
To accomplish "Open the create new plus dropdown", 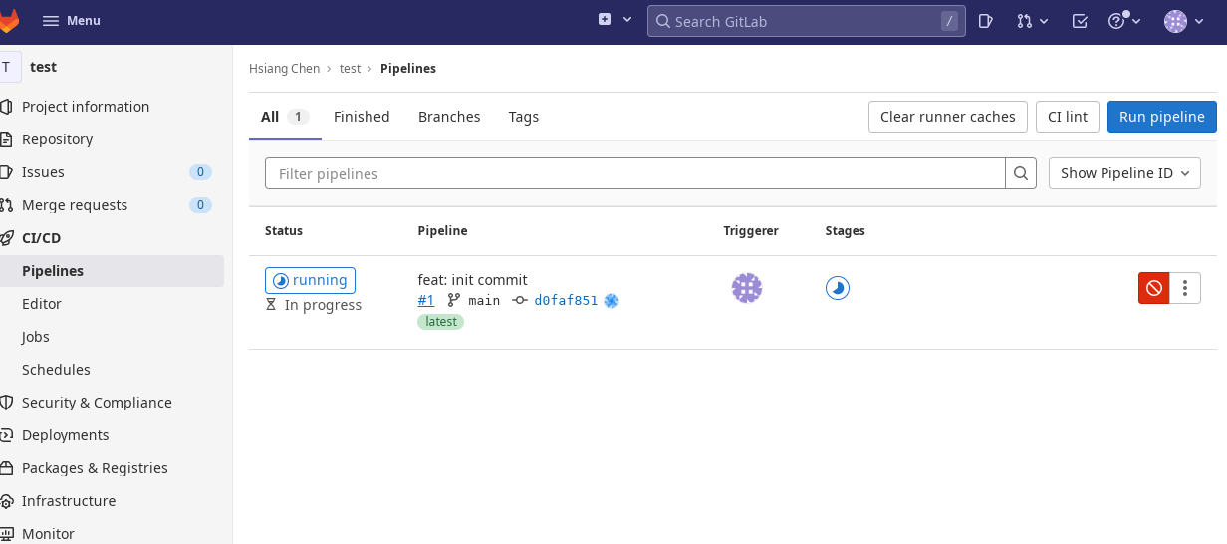I will [x=614, y=20].
